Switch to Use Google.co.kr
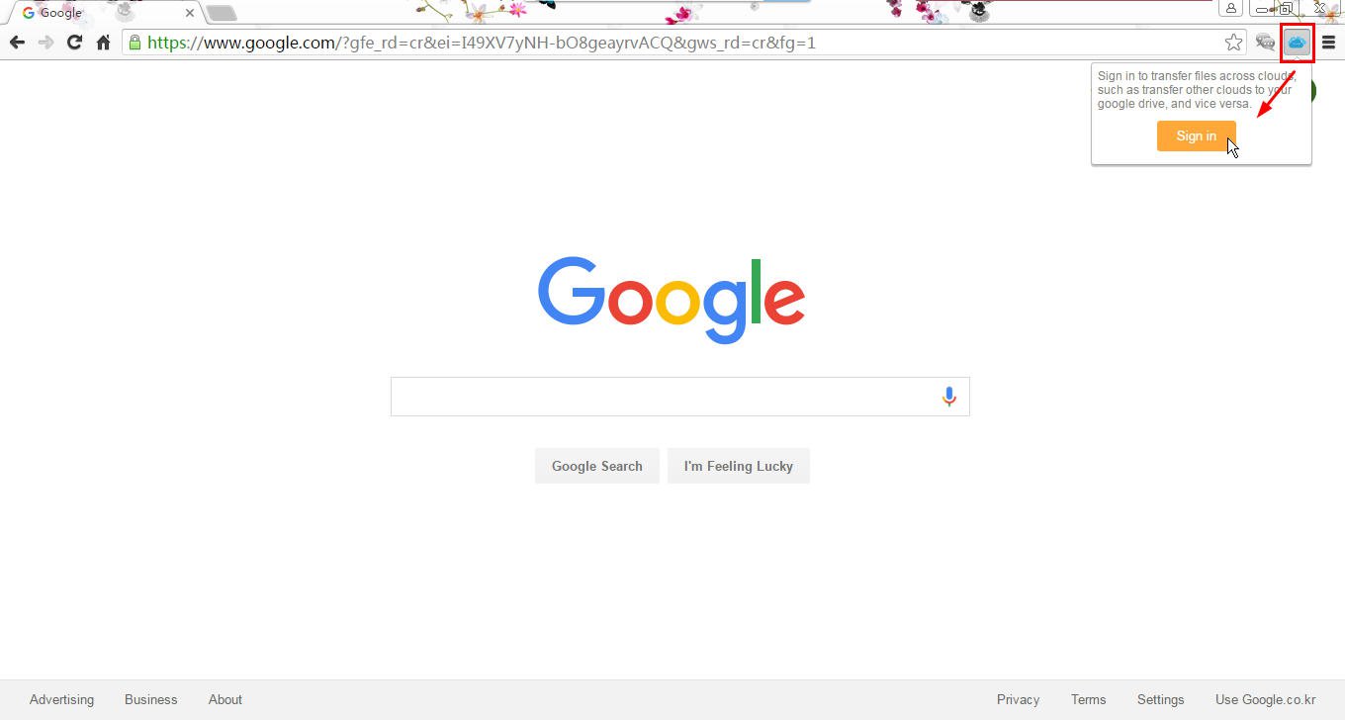Viewport: 1345px width, 720px height. pos(1266,699)
